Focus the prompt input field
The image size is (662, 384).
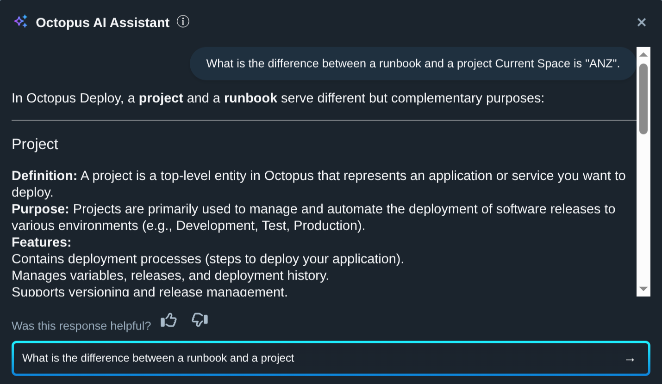tap(331, 359)
